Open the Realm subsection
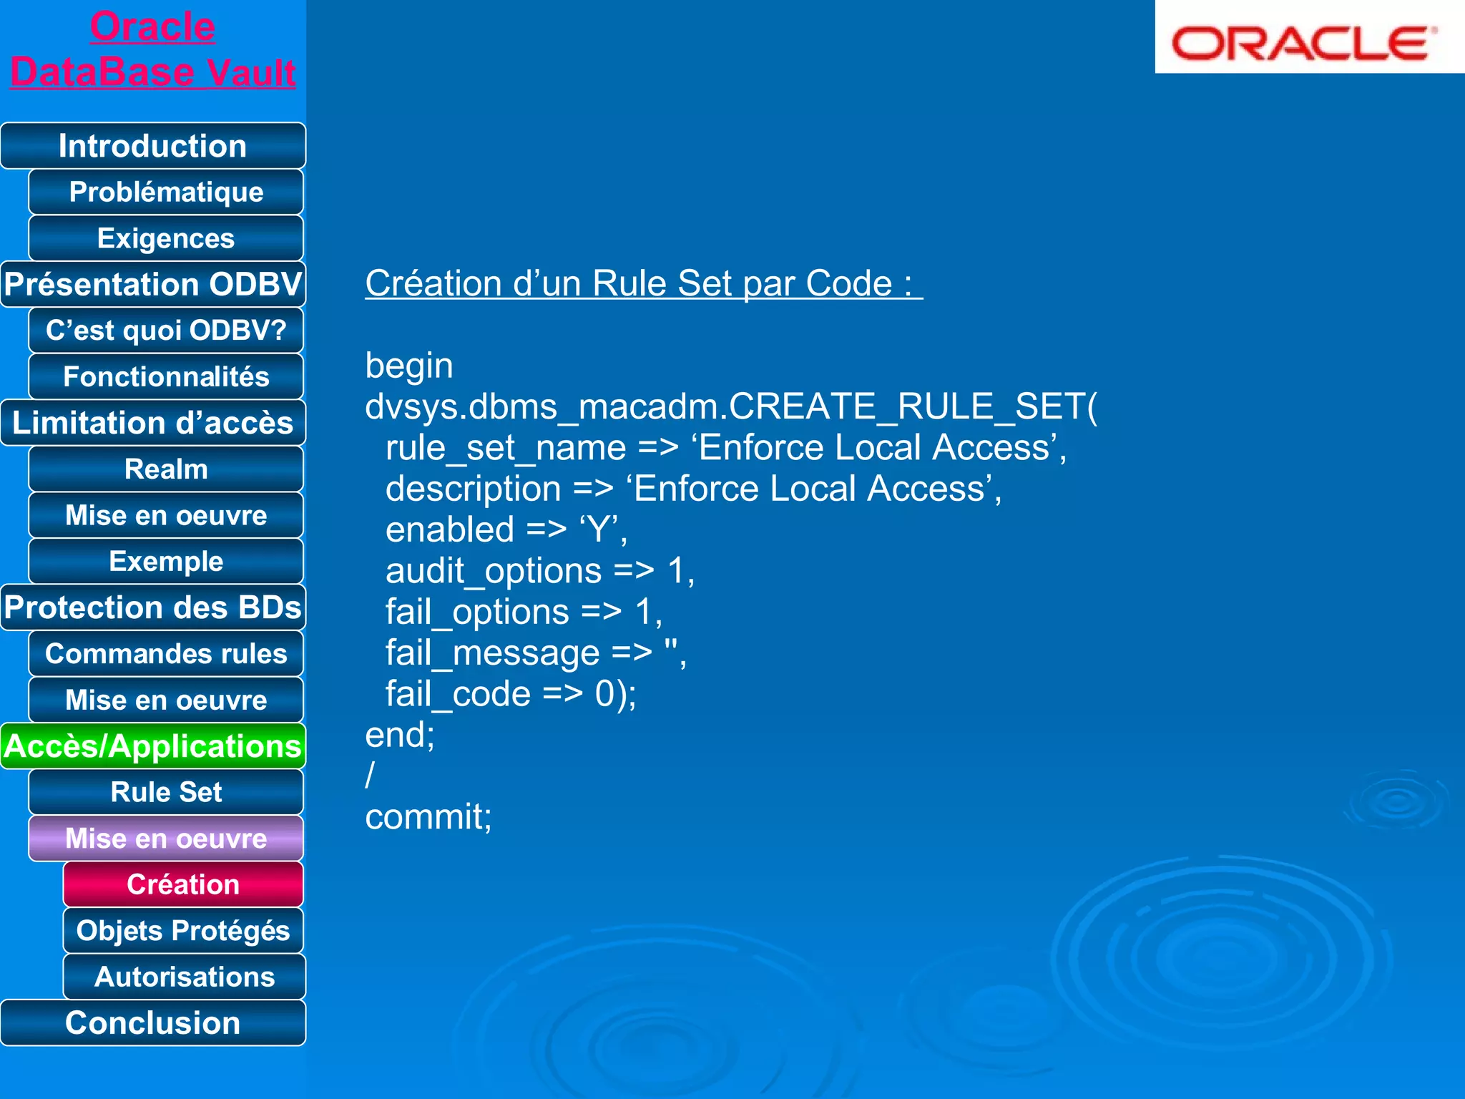This screenshot has width=1465, height=1099. point(166,469)
